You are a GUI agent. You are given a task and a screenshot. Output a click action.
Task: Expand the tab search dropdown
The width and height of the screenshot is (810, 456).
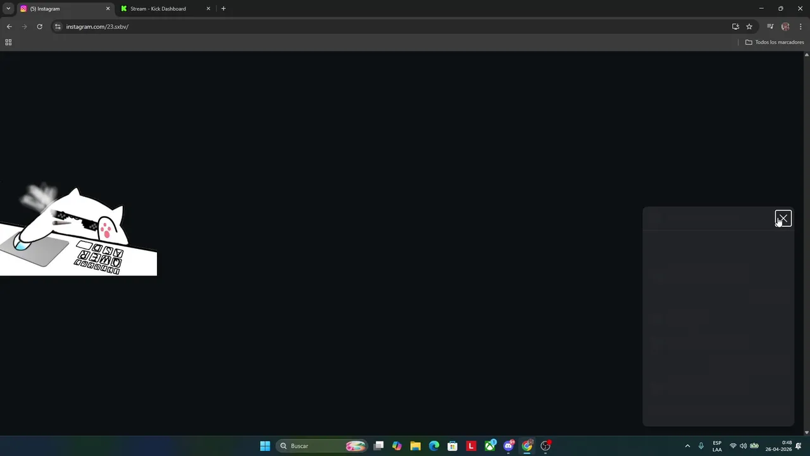pos(8,9)
